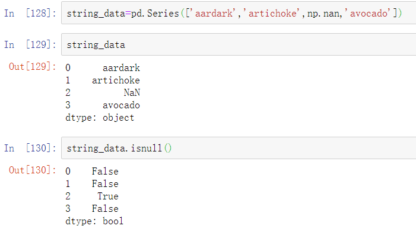Select the In [128] prompt label
Screen dimensions: 416x229
30,13
